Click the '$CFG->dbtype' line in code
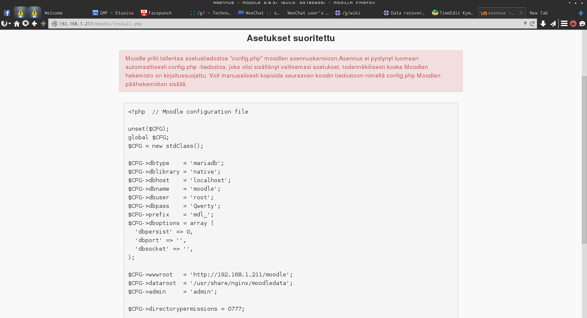587x318 pixels. (176, 163)
